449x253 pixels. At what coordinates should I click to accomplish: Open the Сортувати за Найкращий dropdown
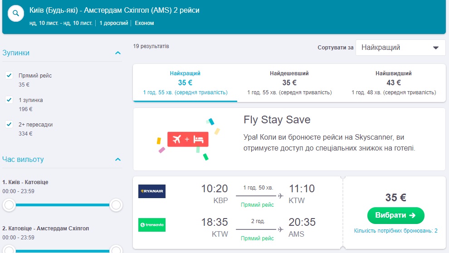400,48
